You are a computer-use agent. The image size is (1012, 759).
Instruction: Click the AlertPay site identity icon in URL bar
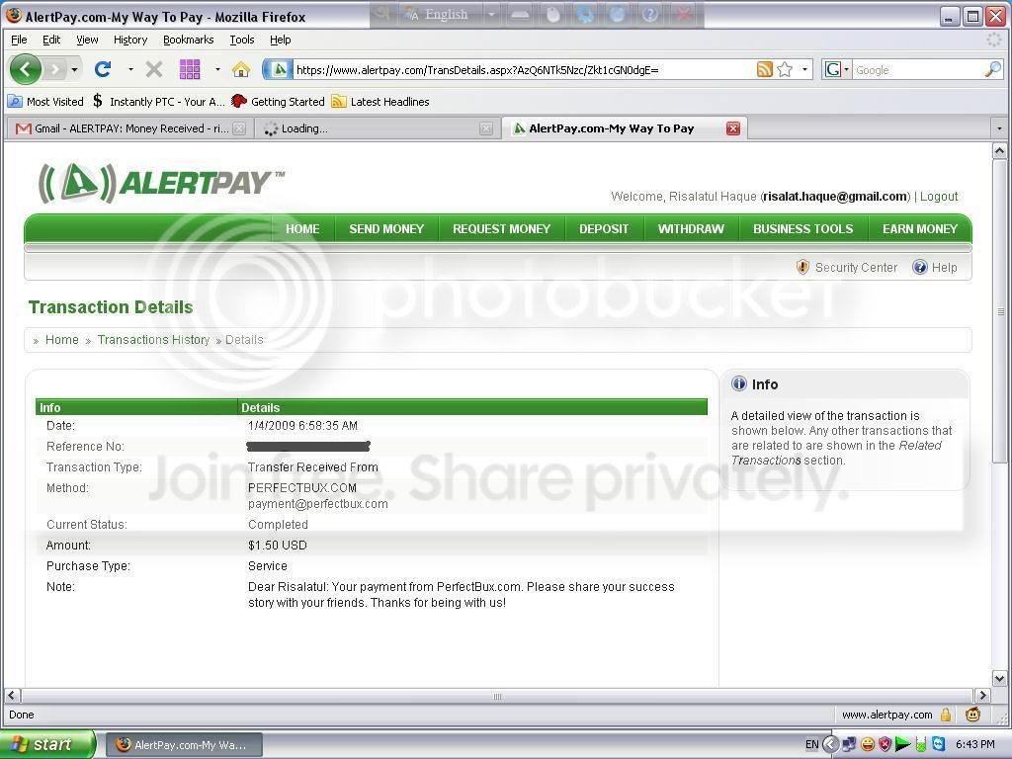279,70
